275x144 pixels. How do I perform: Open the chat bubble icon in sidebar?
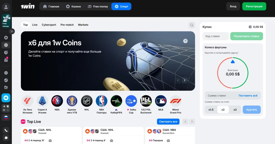[x=6, y=138]
